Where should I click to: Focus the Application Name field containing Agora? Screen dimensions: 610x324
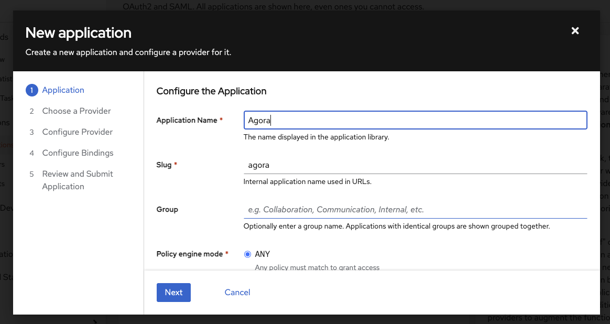pyautogui.click(x=415, y=120)
